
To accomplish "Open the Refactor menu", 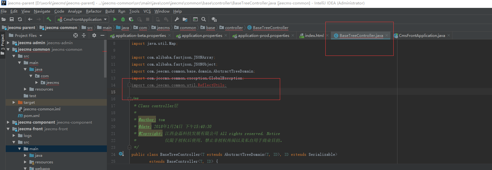I will click(94, 11).
